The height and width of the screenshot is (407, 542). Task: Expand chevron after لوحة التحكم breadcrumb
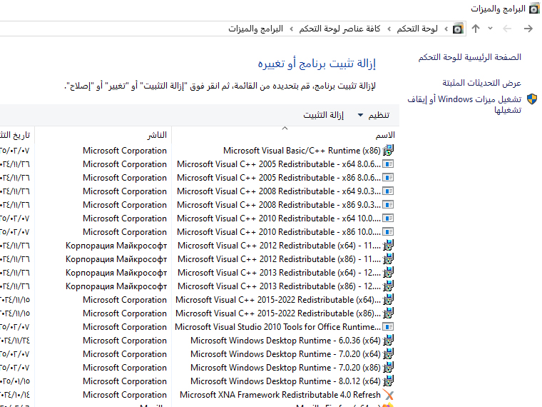point(389,29)
